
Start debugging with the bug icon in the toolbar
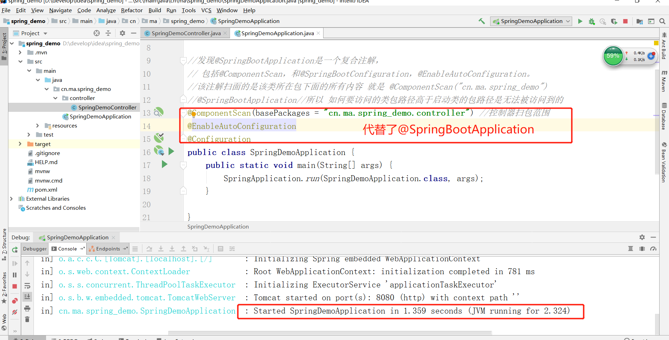pyautogui.click(x=592, y=21)
